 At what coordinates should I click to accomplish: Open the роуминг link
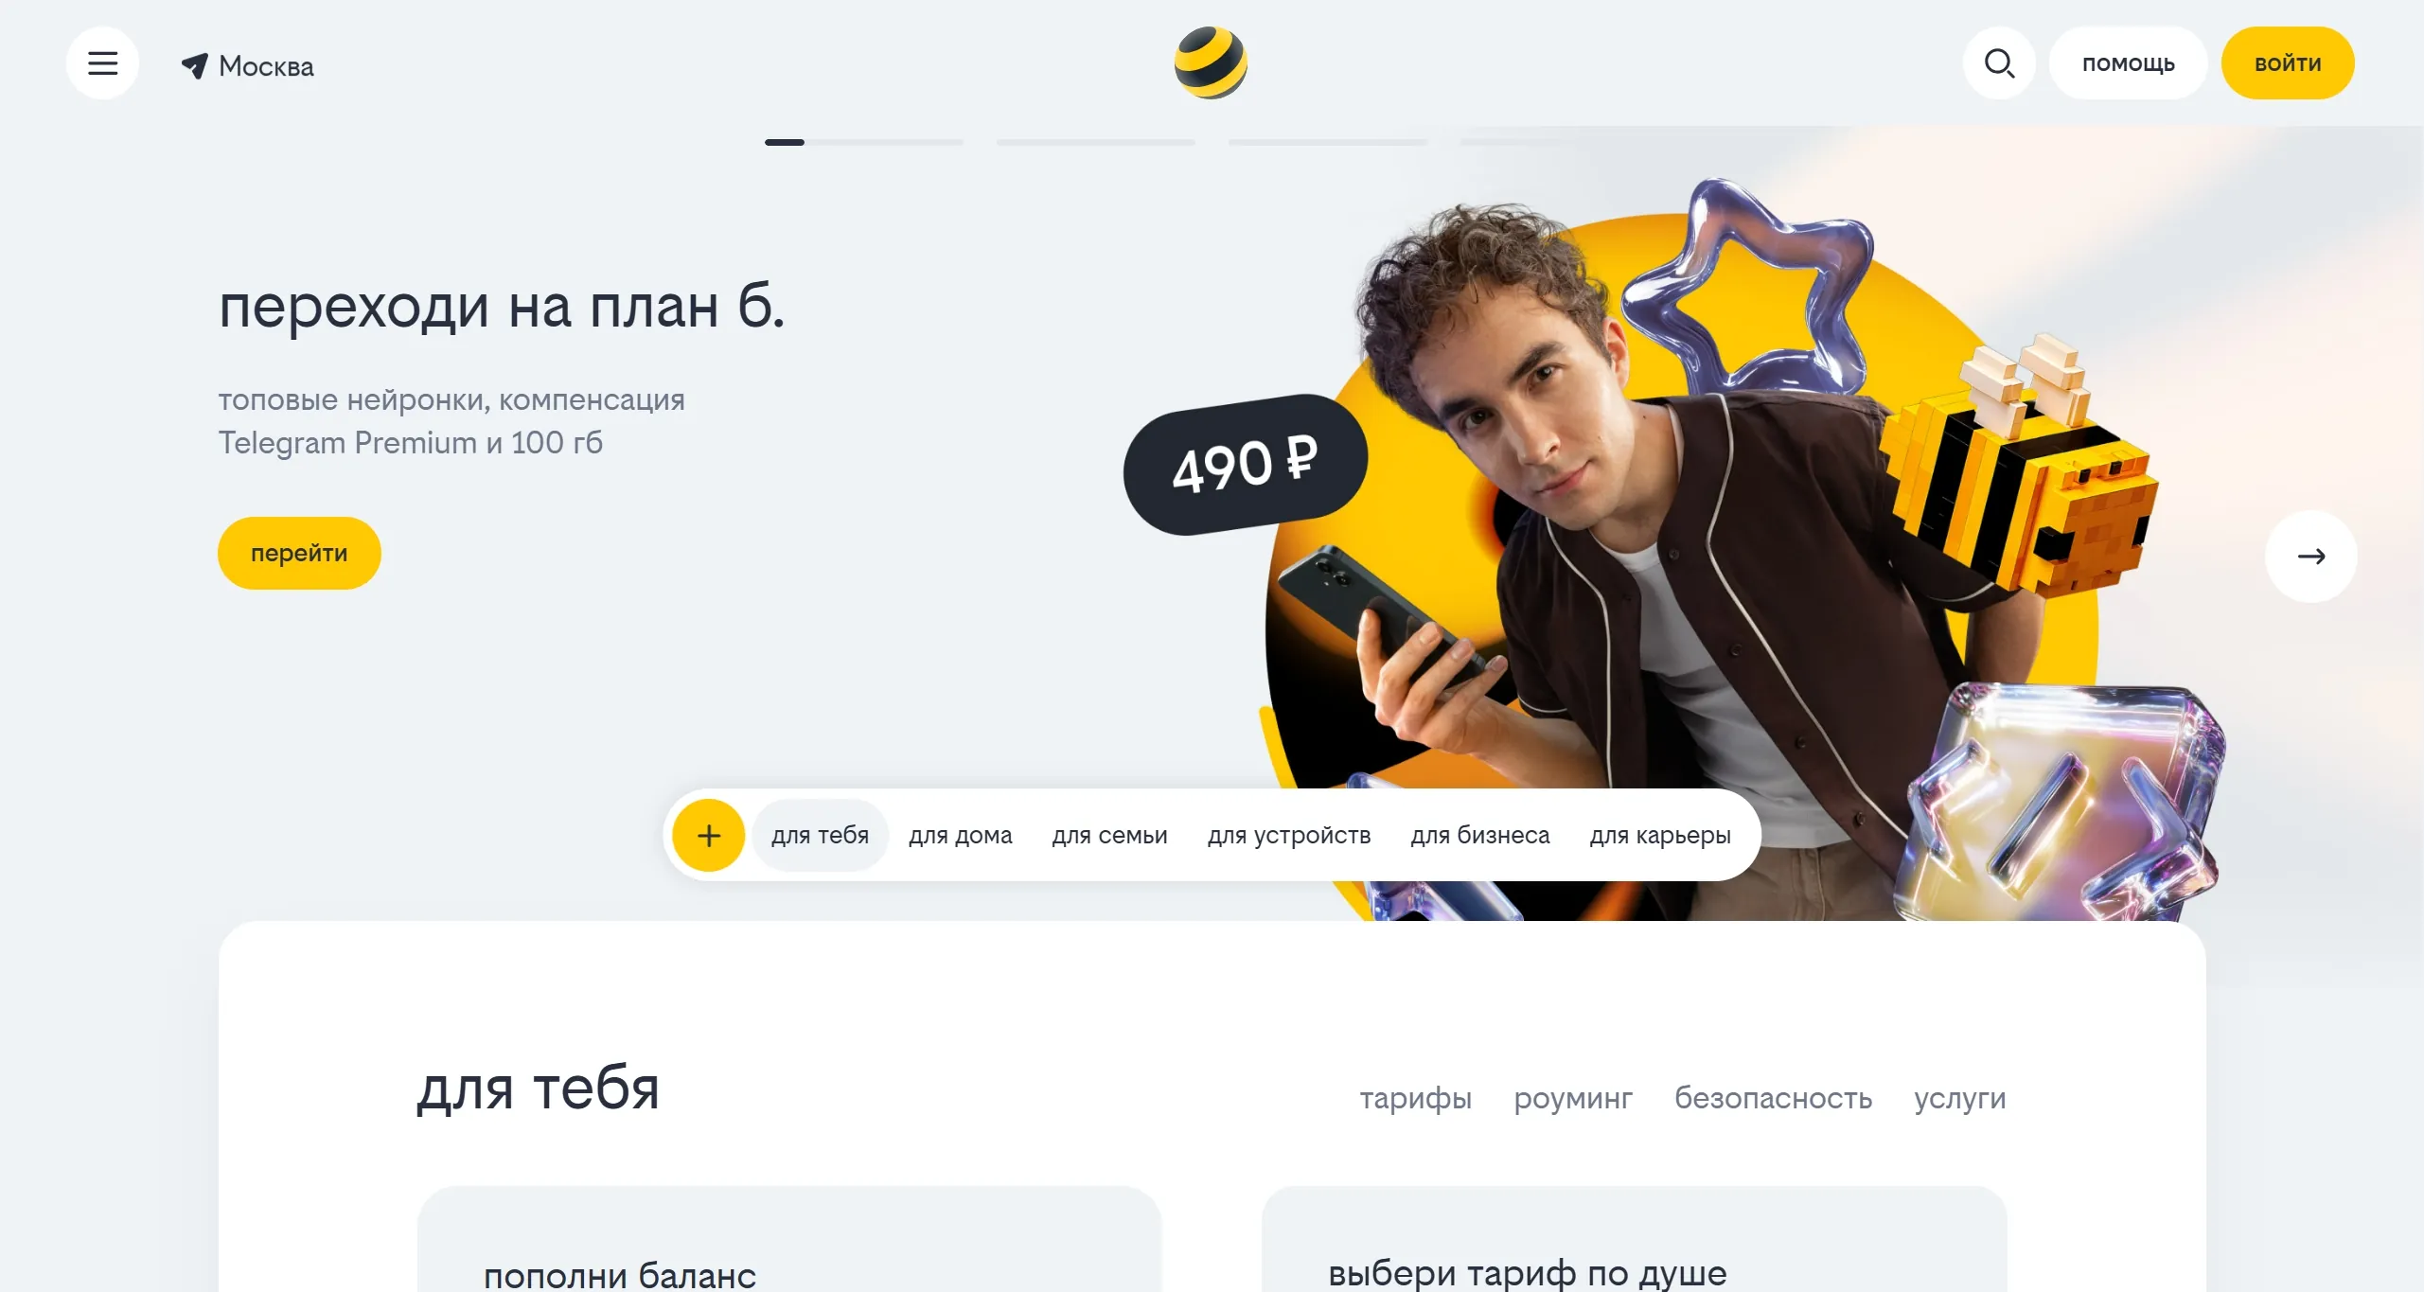pyautogui.click(x=1572, y=1098)
